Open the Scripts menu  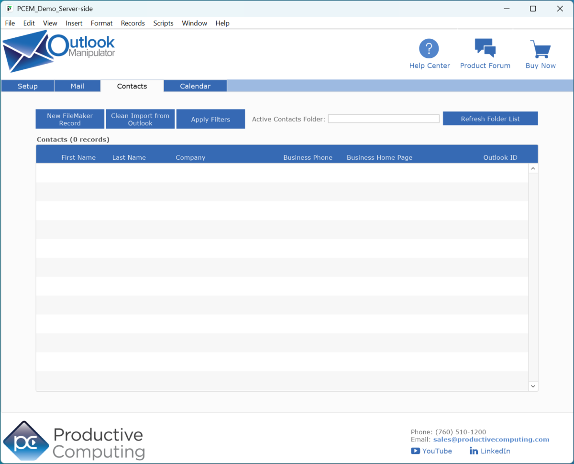(163, 23)
